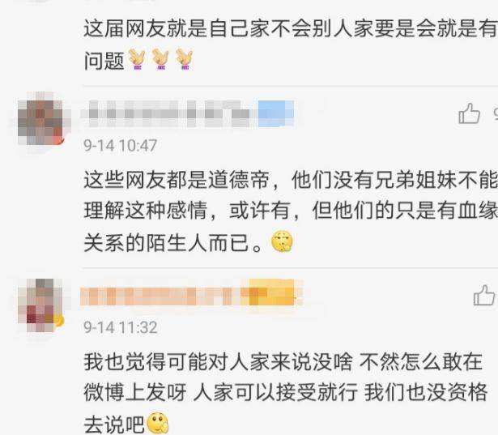Viewport: 498px width, 435px height.
Task: Tap the orange membership badge beside the orange username
Action: (271, 292)
